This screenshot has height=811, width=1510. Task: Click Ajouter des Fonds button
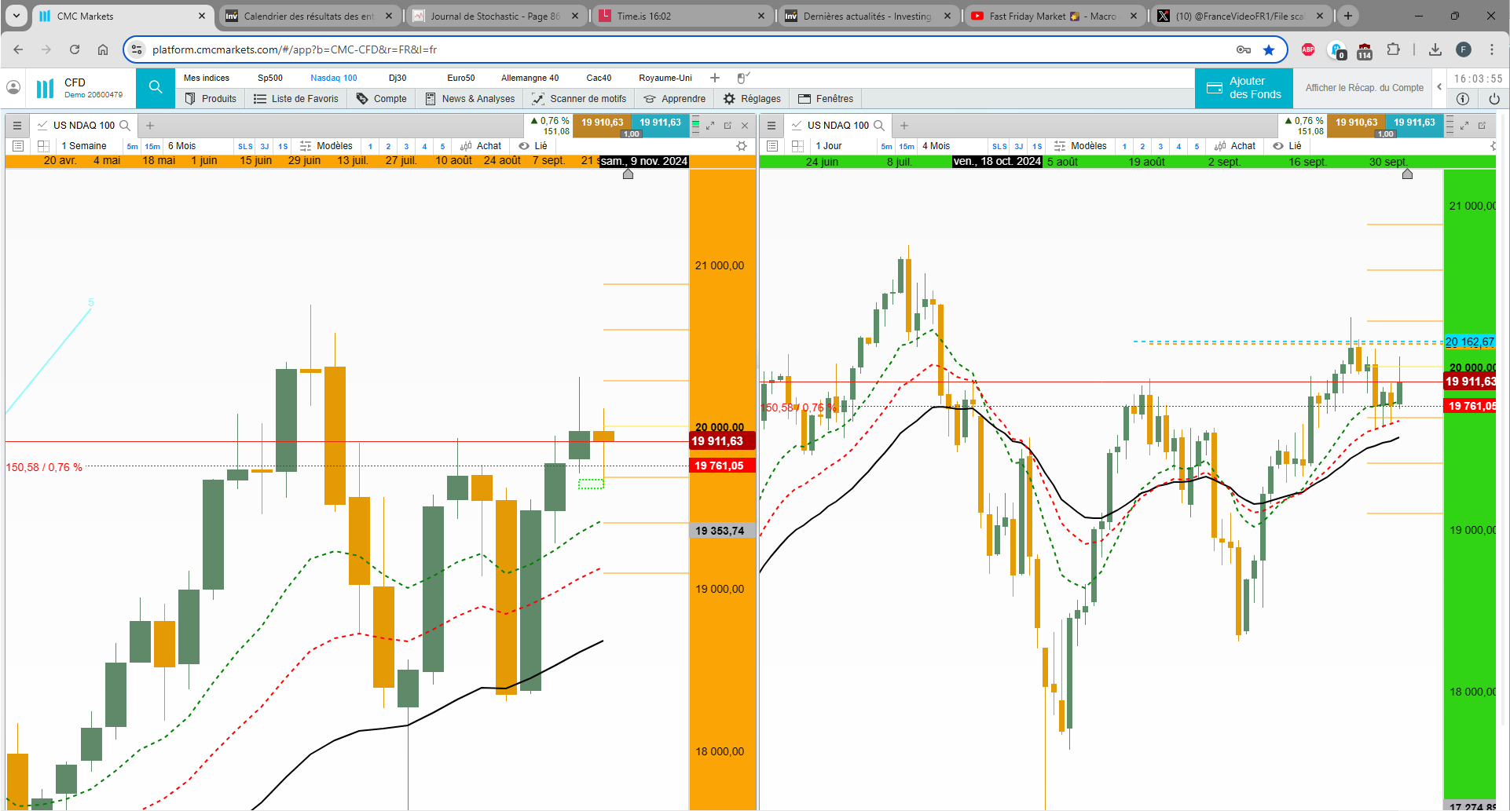coord(1244,88)
